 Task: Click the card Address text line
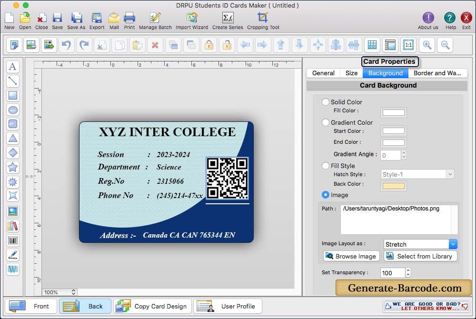[168, 235]
